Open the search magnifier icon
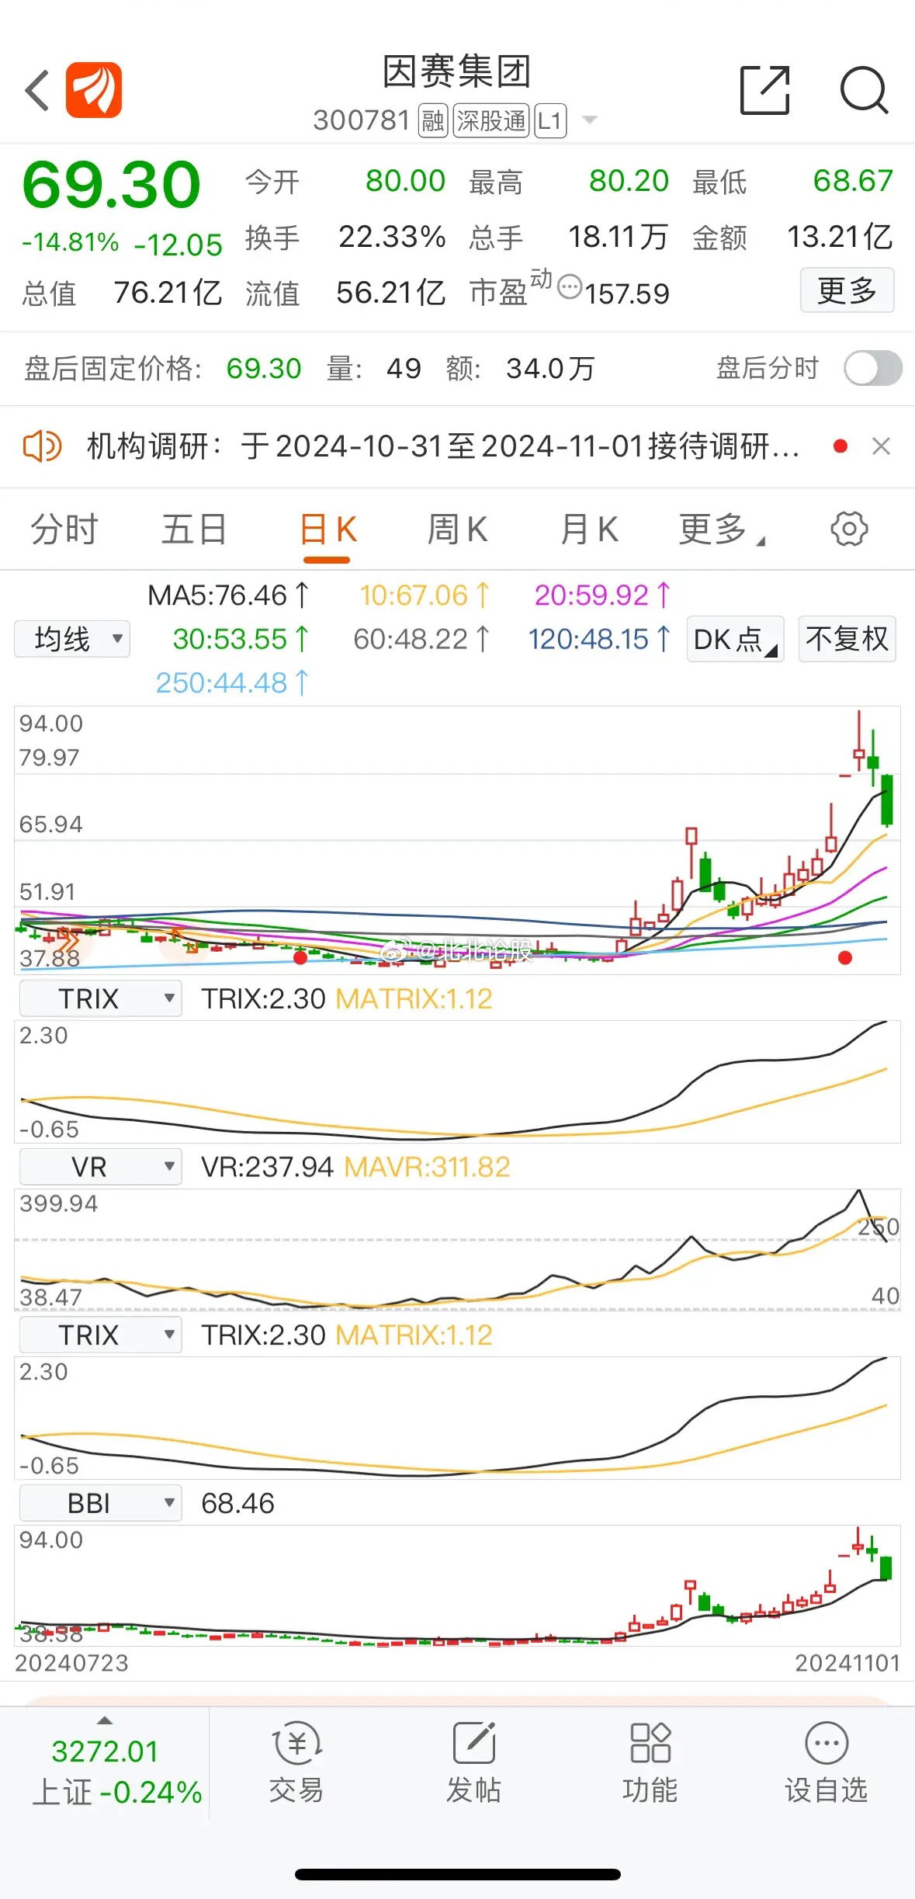915x1899 pixels. tap(864, 90)
